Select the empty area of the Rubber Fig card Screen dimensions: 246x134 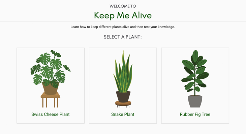coord(220,93)
